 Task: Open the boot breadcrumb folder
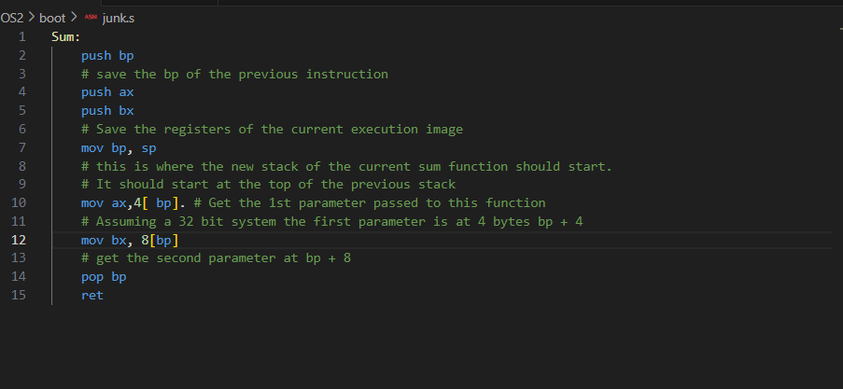[x=52, y=18]
